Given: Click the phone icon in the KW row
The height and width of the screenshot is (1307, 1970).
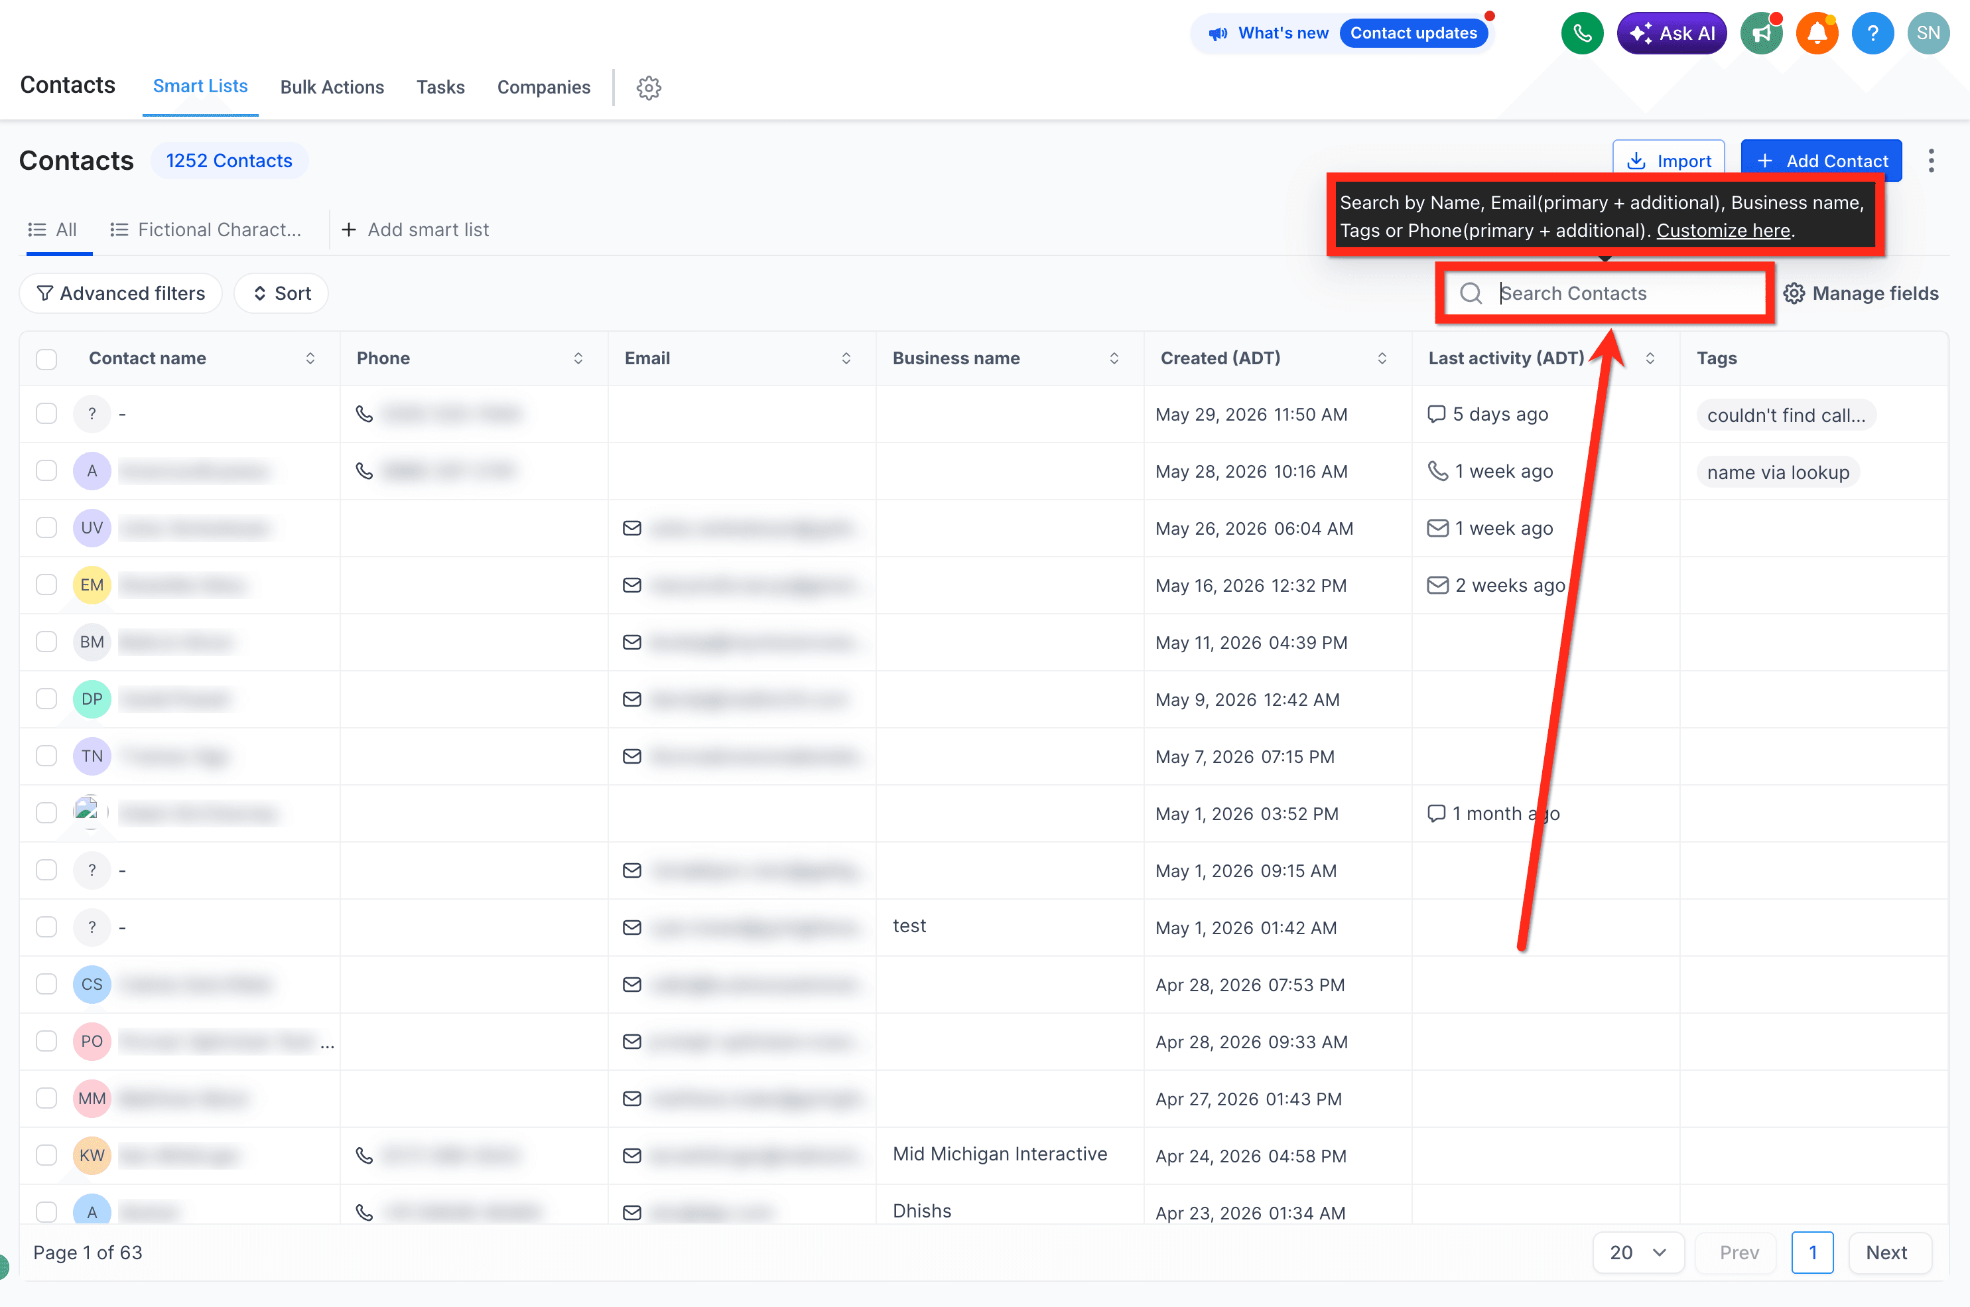Looking at the screenshot, I should pos(364,1155).
